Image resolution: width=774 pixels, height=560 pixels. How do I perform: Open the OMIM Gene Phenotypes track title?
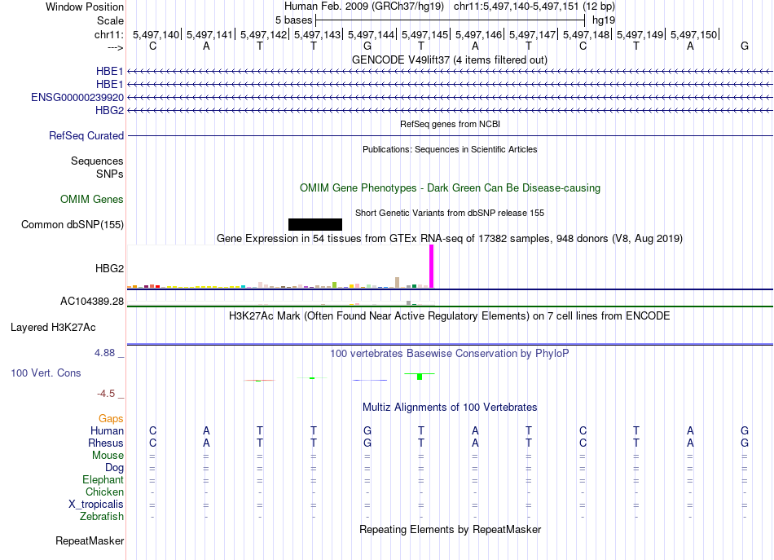point(451,187)
